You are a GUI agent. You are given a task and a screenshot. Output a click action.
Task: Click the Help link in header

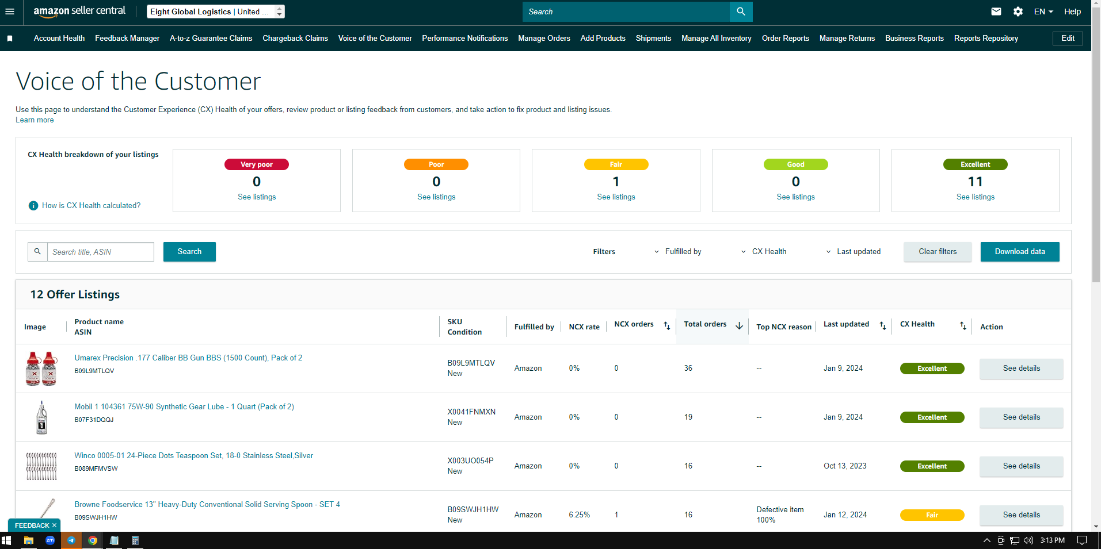coord(1072,11)
